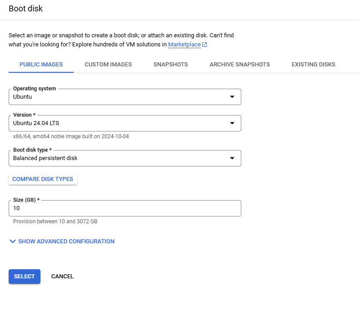359x317 pixels.
Task: Click into the Size (GB) input field
Action: pos(125,208)
